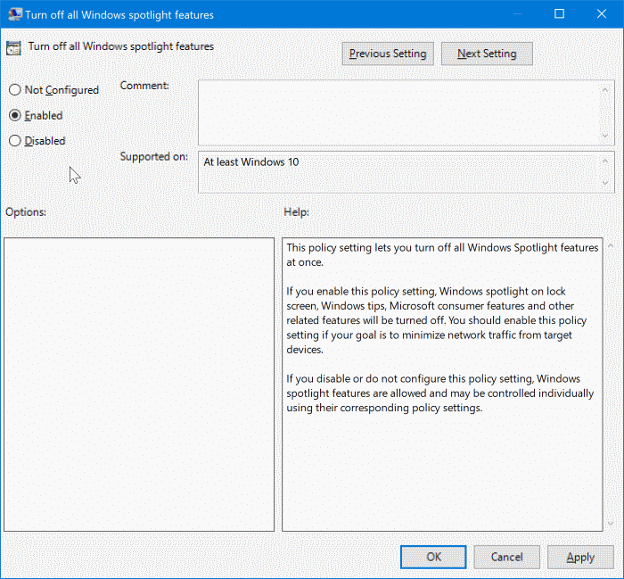The height and width of the screenshot is (579, 624).
Task: Click the Comment box scroll up arrow
Action: [x=605, y=89]
